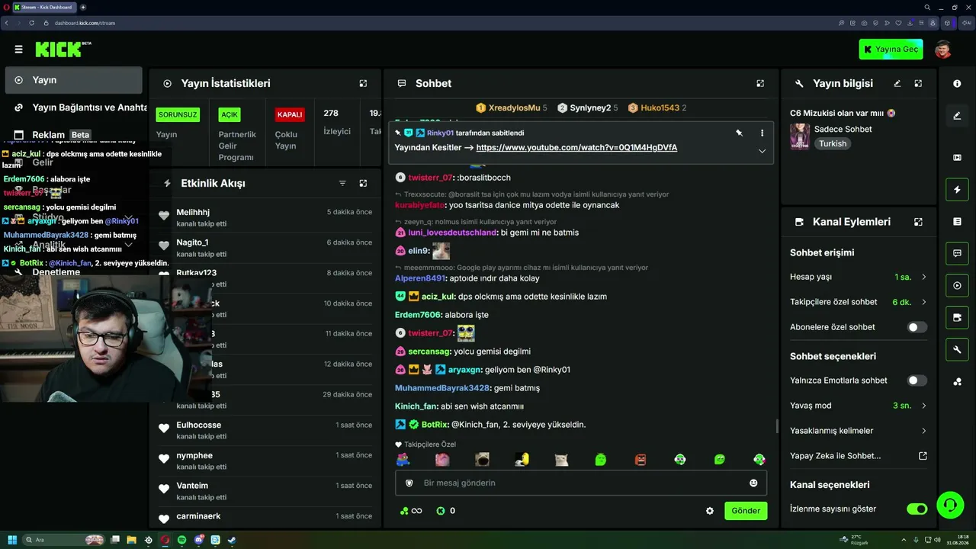Open Hesap yaşı options arrow
Screen dimensions: 976x549
tap(924, 277)
